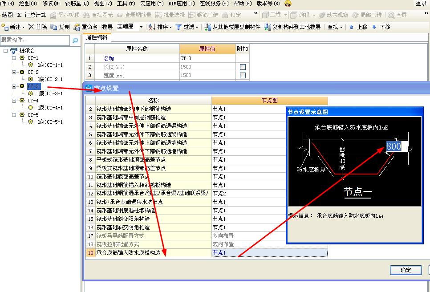Toggle the 附加 checkbox for 宽度(mm)
Image resolution: width=430 pixels, height=292 pixels.
click(x=243, y=75)
